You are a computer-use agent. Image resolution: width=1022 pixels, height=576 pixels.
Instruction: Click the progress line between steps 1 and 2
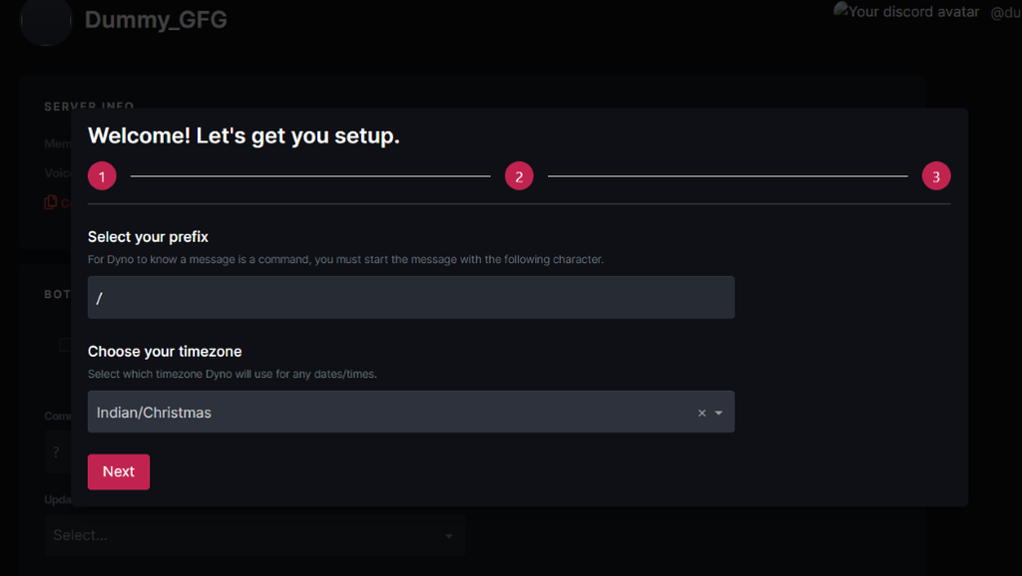[x=310, y=176]
